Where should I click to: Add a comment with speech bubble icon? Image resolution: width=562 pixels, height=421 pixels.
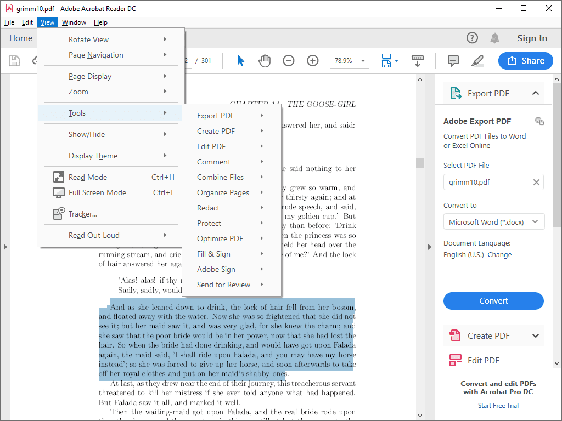click(x=453, y=61)
